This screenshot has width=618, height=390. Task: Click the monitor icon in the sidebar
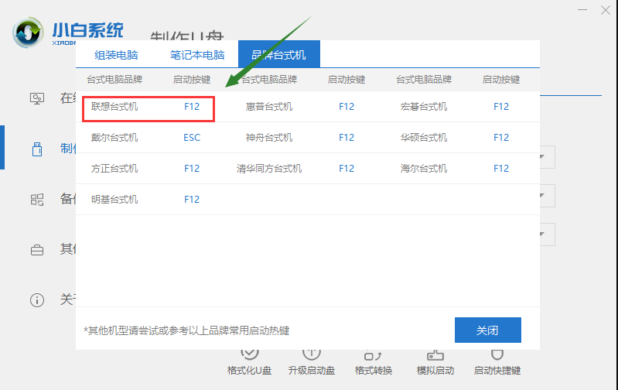point(37,98)
